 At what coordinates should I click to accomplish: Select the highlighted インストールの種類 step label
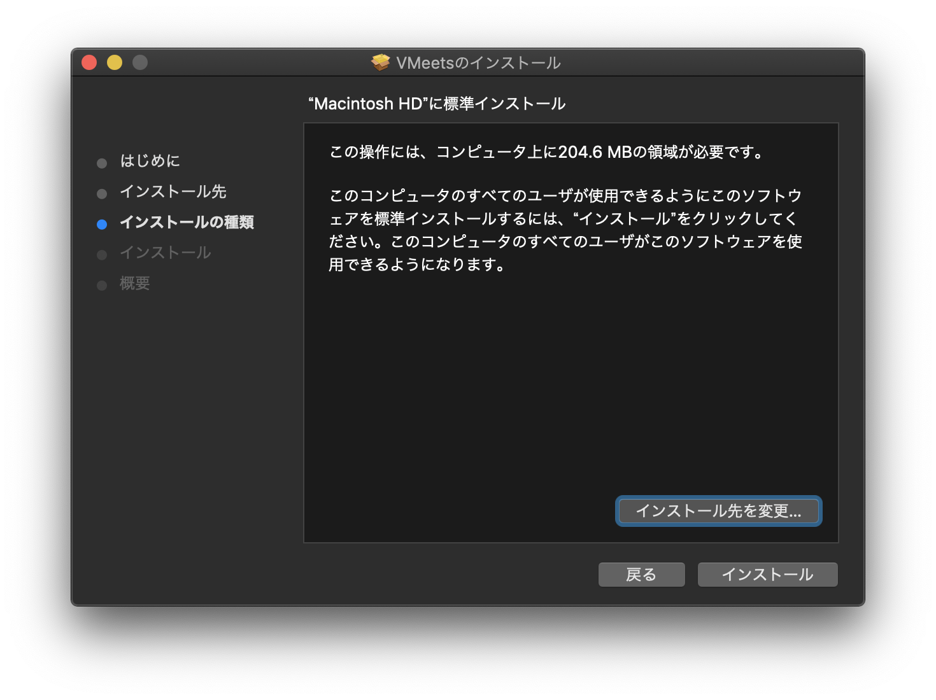click(x=187, y=222)
